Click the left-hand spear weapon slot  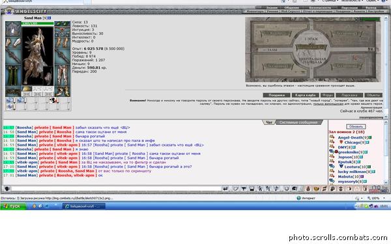(13, 56)
